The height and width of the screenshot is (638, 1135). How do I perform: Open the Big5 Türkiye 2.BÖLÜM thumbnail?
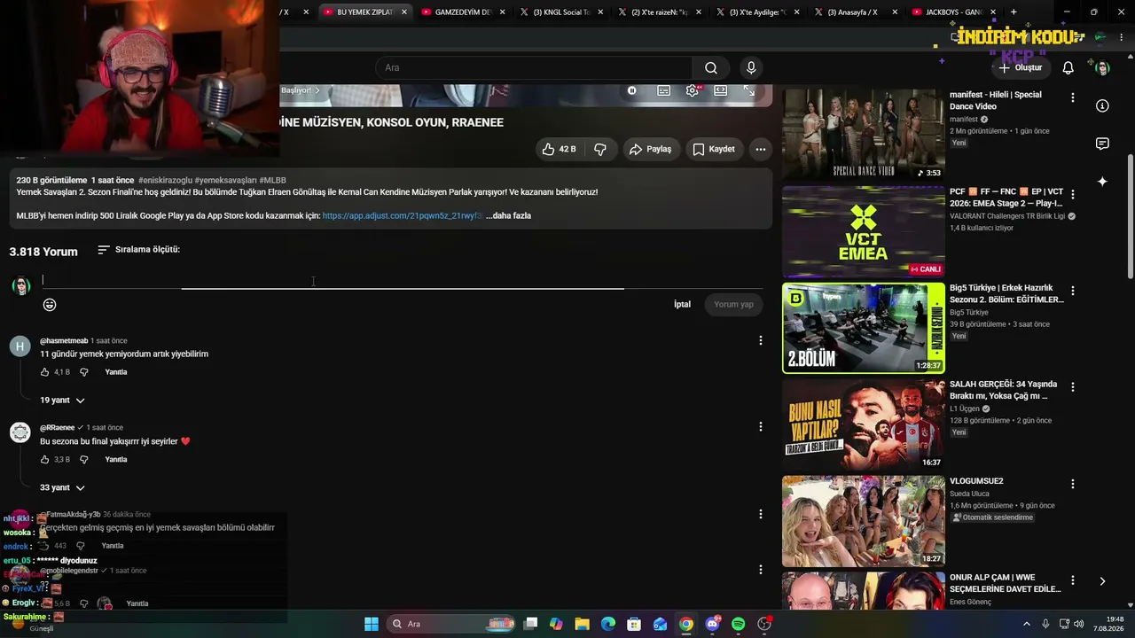pos(864,328)
